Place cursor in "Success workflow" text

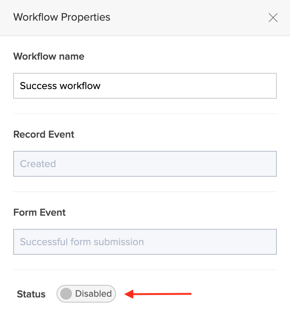[60, 86]
